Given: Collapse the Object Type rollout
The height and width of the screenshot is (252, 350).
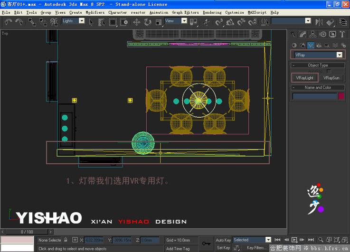Looking at the screenshot, I should (x=318, y=65).
